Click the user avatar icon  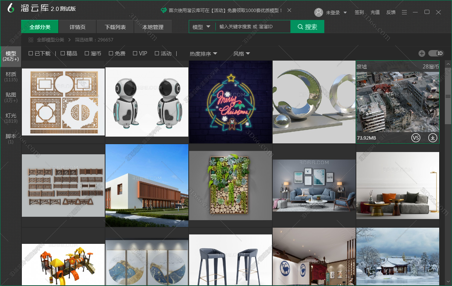point(319,12)
